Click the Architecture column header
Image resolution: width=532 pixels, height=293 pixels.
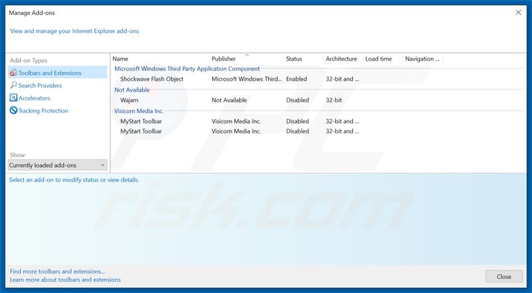coord(342,59)
